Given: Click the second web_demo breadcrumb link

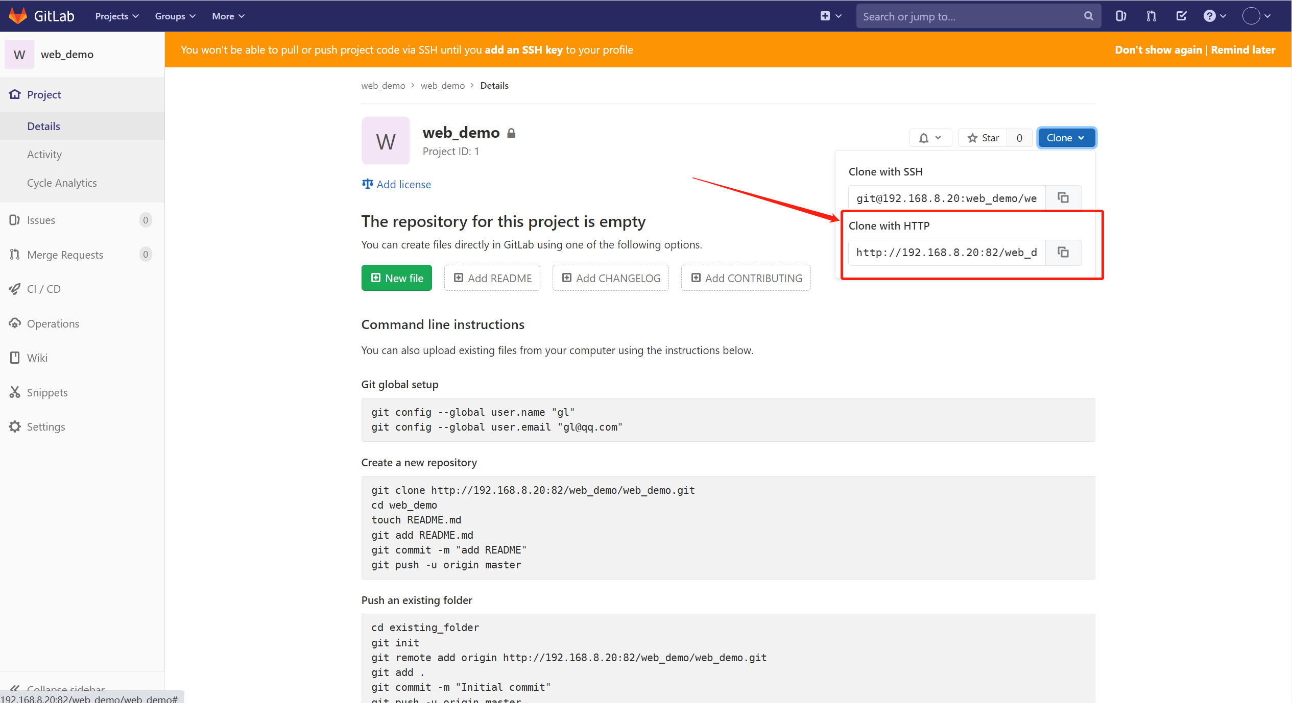Looking at the screenshot, I should click(442, 86).
